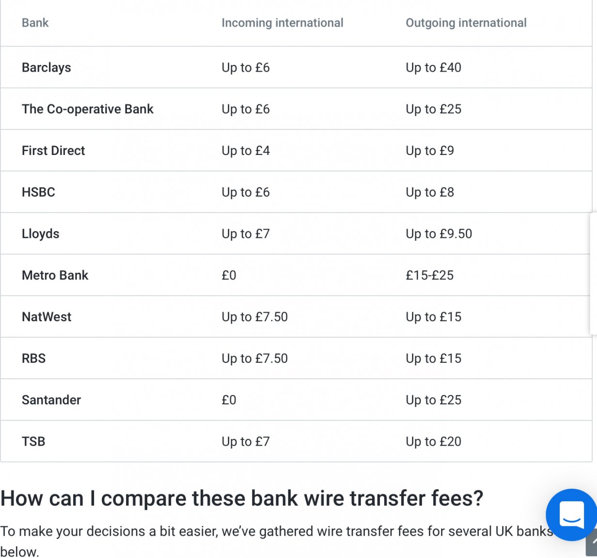
Task: Click the HSBC bank name
Action: pyautogui.click(x=38, y=192)
